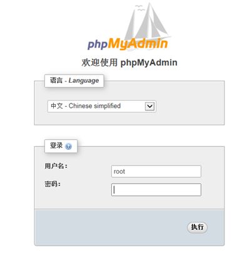This screenshot has height=267, width=252.
Task: Click the 'root' text in username field
Action: [119, 172]
